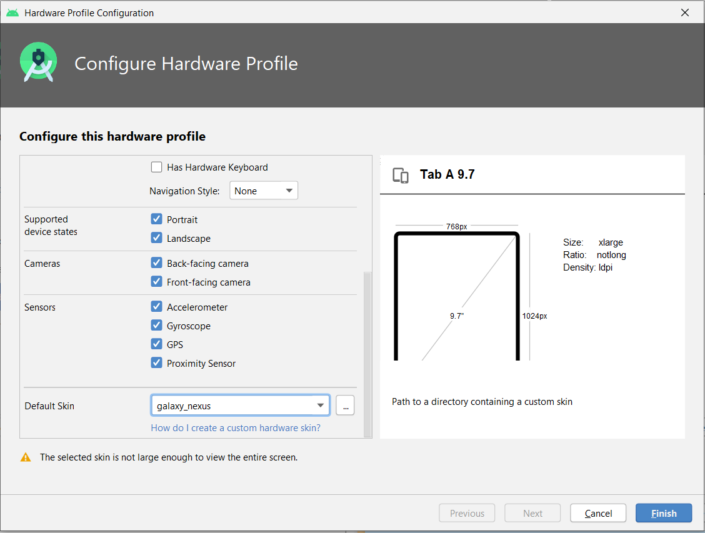
Task: Click the Default Skin label
Action: coord(49,406)
